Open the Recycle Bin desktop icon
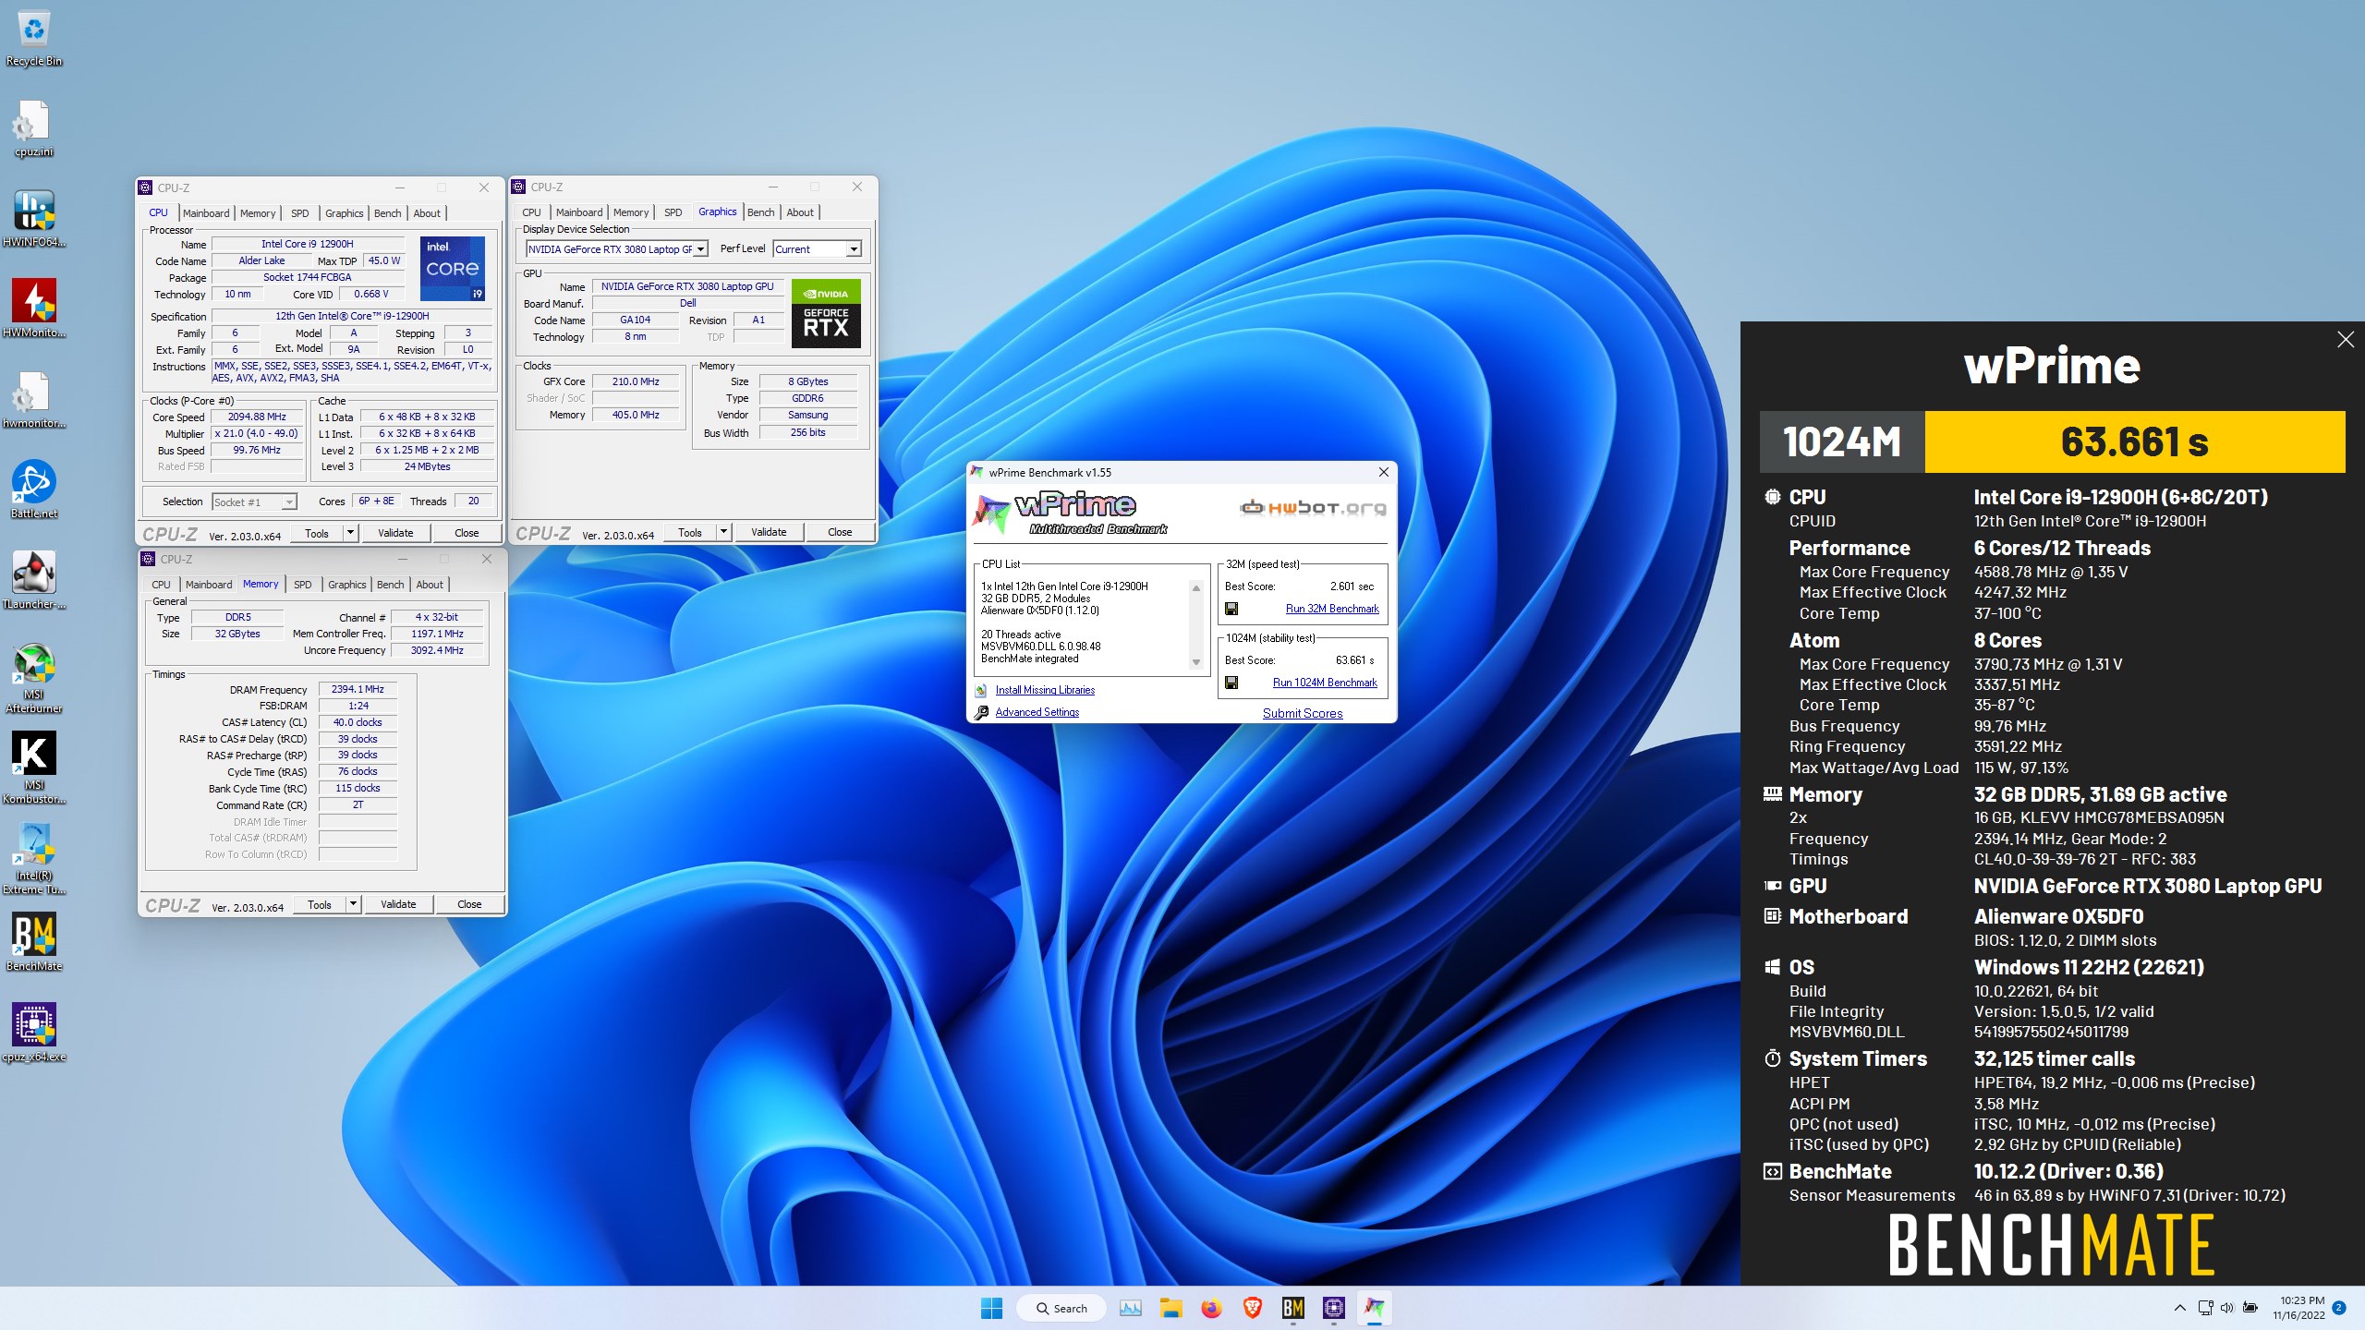This screenshot has width=2365, height=1330. coord(34,39)
